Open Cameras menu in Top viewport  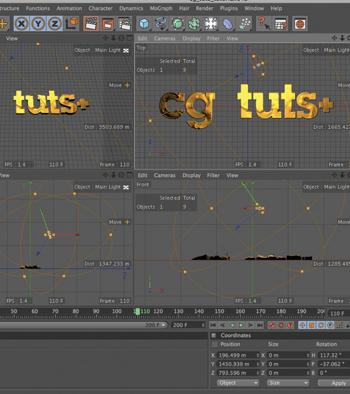(x=164, y=38)
